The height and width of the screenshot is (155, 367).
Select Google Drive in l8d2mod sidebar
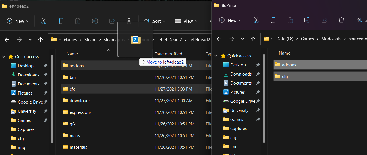pyautogui.click(x=242, y=101)
